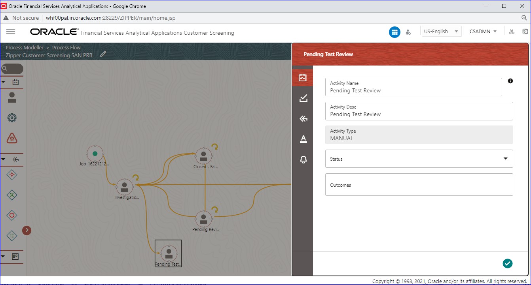
Task: Select the Job_16221212 start node
Action: click(95, 154)
